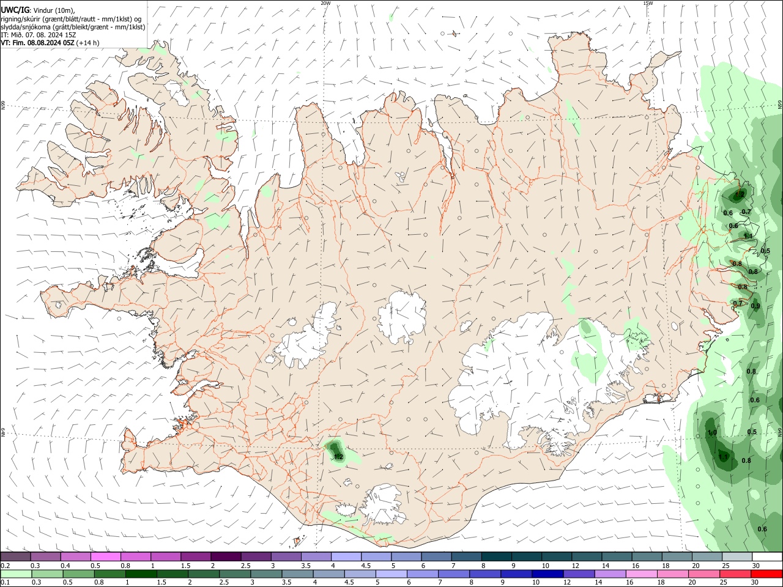Screen dimensions: 783x587
Task: Click the 'VT: Fim. 08.08.2024 05Z (+14 h)' line
Action: 50,43
